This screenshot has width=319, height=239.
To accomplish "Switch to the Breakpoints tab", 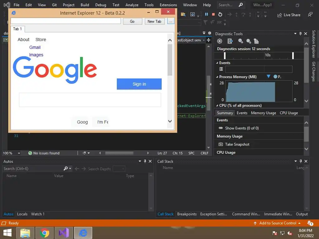I will [x=187, y=214].
